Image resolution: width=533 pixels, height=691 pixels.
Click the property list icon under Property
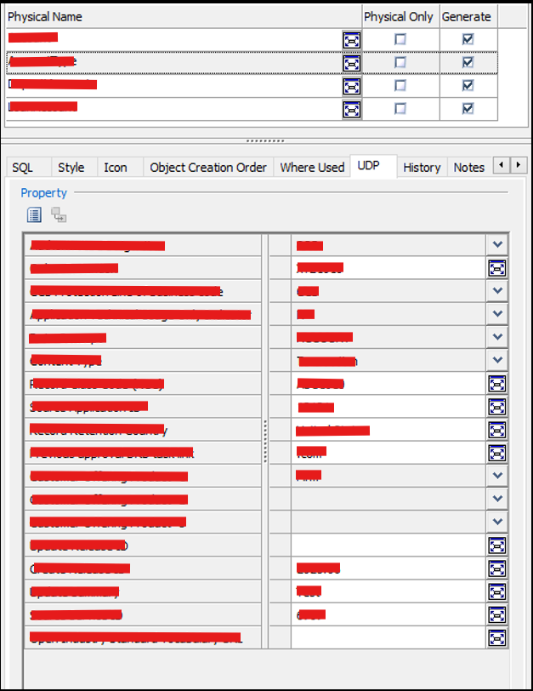tap(34, 215)
